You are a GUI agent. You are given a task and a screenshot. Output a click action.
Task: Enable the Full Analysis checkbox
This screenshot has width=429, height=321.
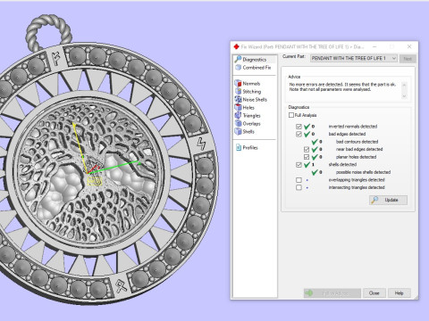coord(291,115)
